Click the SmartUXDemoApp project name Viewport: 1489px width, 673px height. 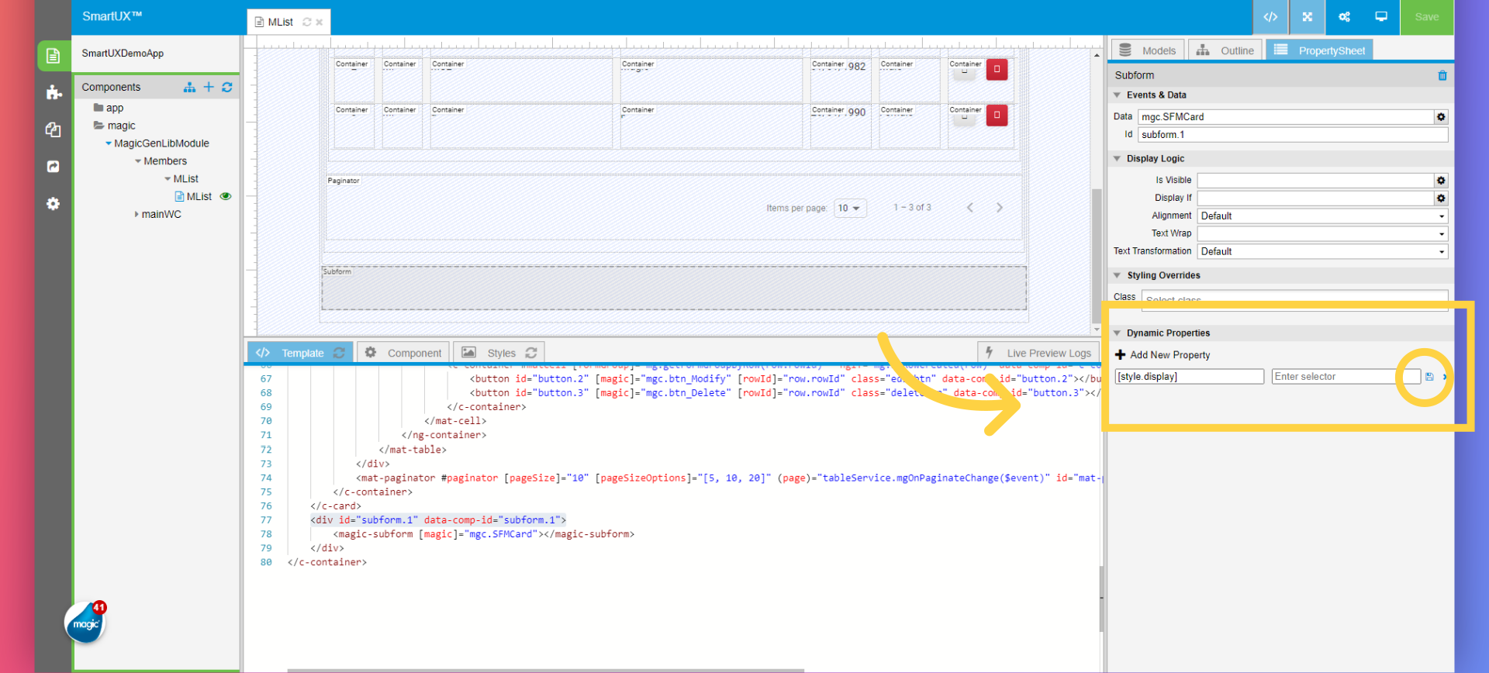coord(123,53)
